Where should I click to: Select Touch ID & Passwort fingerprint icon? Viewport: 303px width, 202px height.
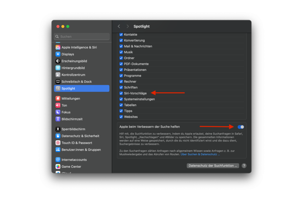point(58,143)
